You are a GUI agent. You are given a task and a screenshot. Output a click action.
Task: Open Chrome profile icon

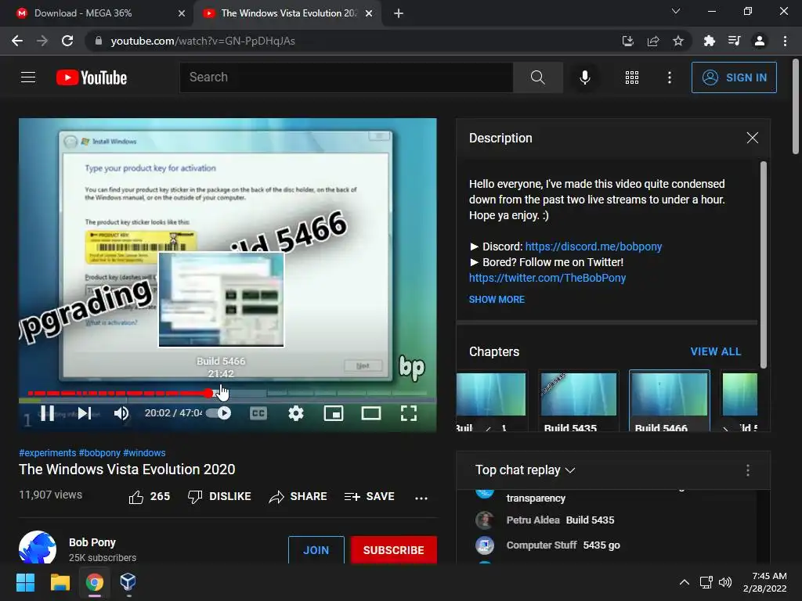click(x=760, y=41)
